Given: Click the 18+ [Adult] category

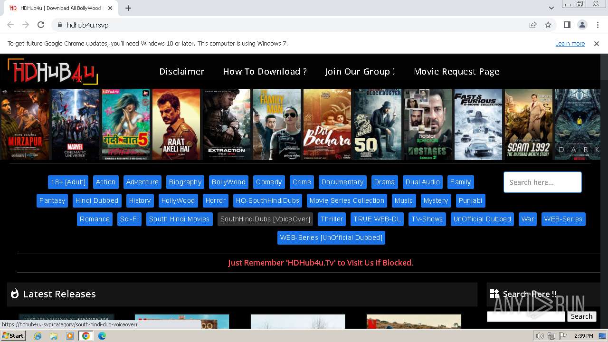Looking at the screenshot, I should point(68,182).
